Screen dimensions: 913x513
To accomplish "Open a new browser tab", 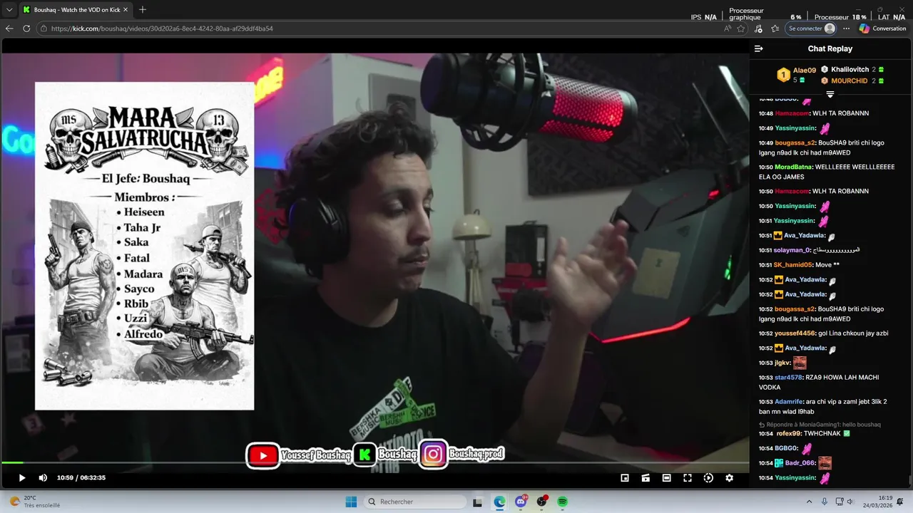I will click(x=143, y=9).
